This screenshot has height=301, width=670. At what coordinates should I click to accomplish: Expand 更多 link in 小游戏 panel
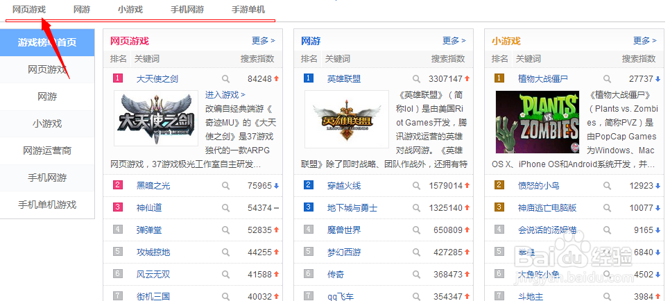click(x=644, y=41)
